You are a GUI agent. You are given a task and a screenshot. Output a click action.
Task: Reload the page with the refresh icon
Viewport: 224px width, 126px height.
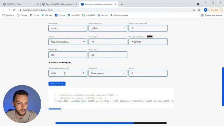[14, 10]
